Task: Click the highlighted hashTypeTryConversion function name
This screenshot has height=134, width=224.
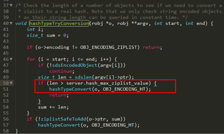Action: (x=59, y=23)
